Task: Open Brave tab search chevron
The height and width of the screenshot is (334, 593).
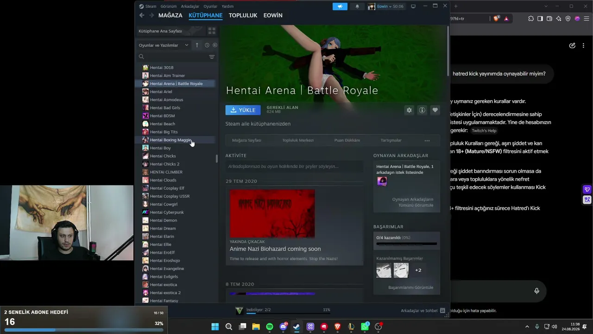Action: pyautogui.click(x=546, y=6)
